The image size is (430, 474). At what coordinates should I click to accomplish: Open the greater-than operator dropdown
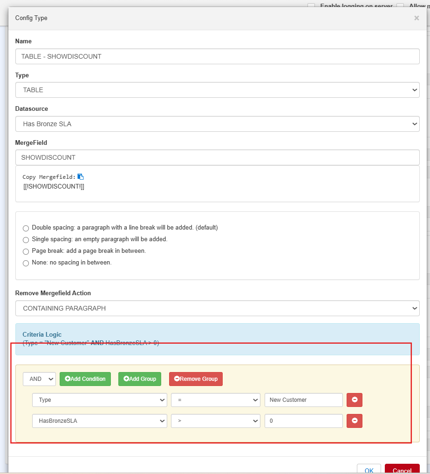pyautogui.click(x=216, y=421)
